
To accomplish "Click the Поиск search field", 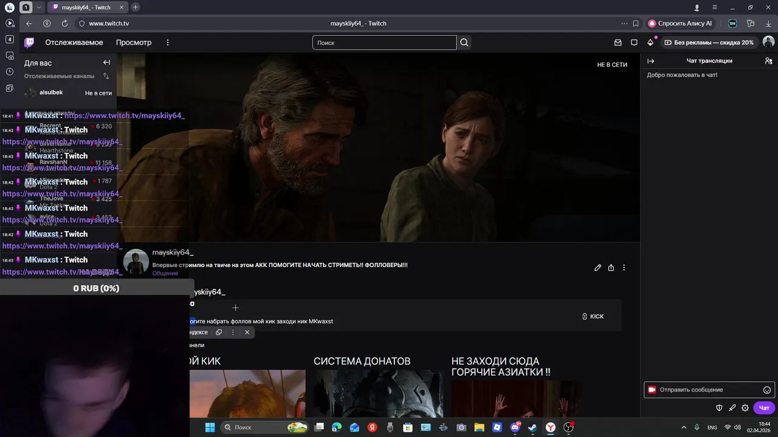I will [384, 42].
